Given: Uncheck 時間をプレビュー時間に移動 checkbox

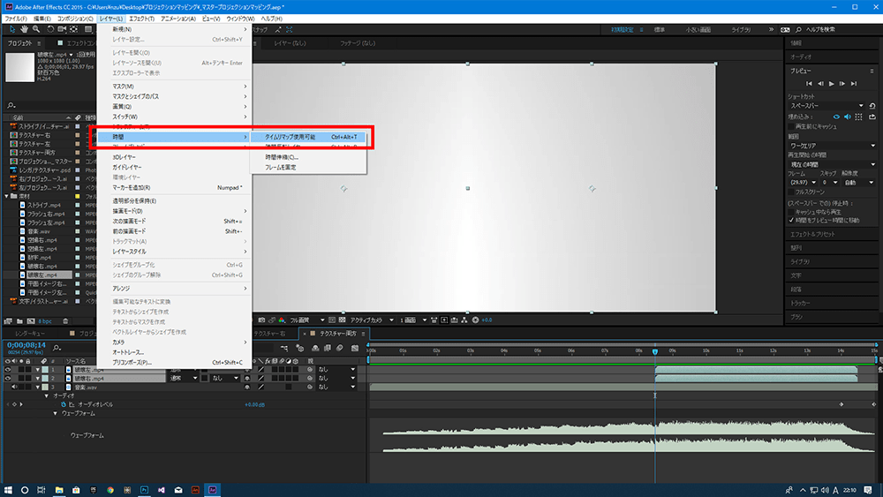Looking at the screenshot, I should tap(791, 220).
